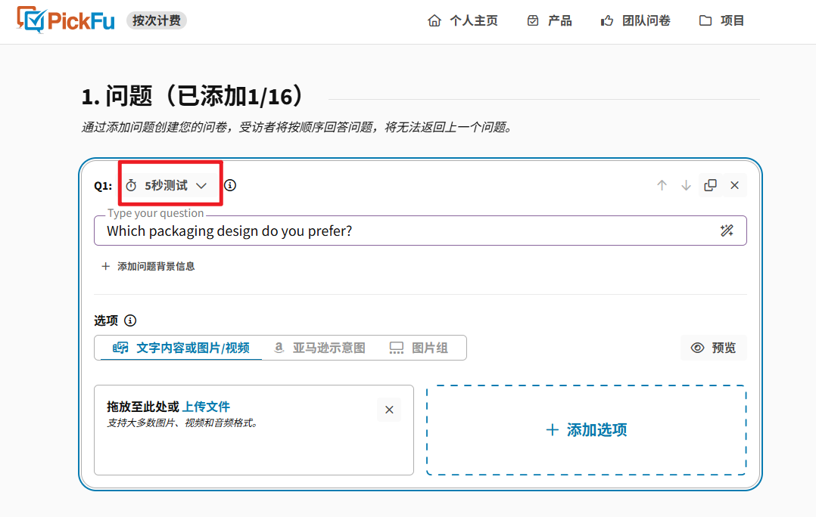Click the home icon beside 个人主页
The height and width of the screenshot is (517, 816).
point(434,20)
